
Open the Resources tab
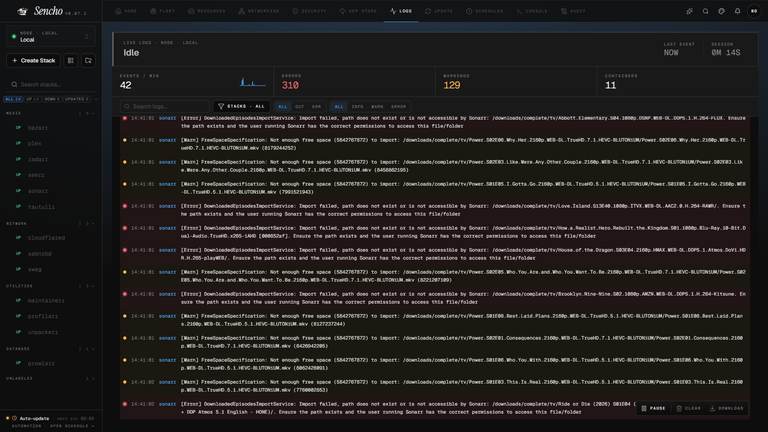[207, 11]
